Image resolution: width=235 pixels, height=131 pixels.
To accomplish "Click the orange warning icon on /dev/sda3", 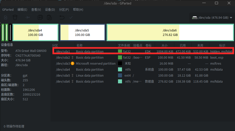I will point(72,63).
